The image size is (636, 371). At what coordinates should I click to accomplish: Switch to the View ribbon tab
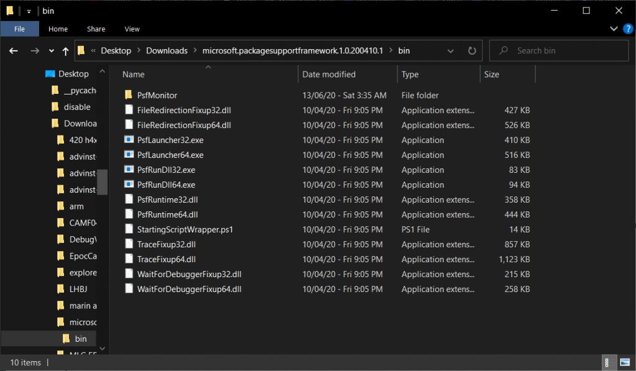click(132, 29)
